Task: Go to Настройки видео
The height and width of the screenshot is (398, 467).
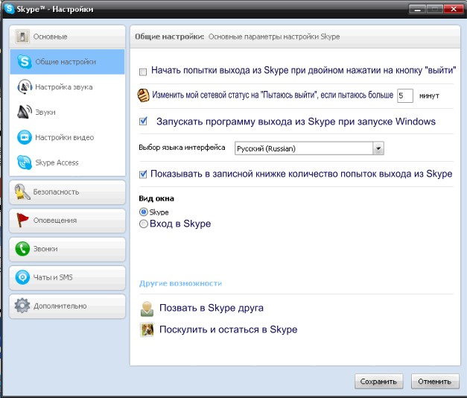Action: coord(67,137)
